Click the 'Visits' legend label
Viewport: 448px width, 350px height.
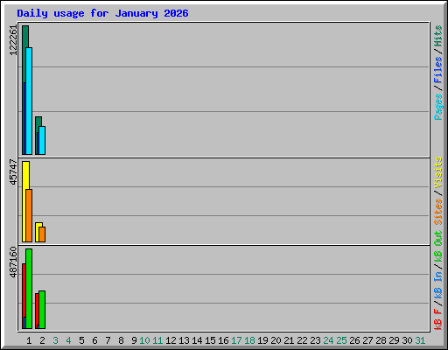coord(438,172)
